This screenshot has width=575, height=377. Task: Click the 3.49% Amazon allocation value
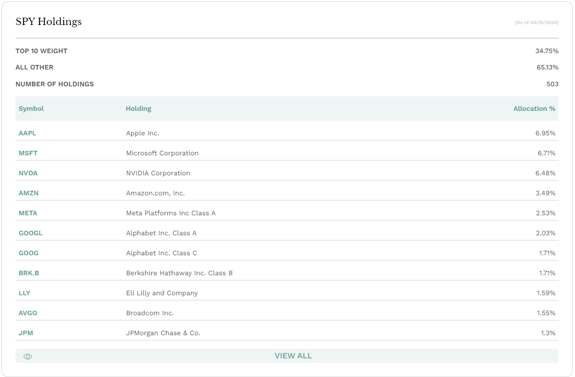pyautogui.click(x=545, y=193)
